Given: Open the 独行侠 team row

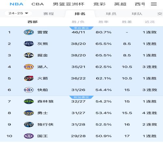Looking at the screenshot, I should point(81,124).
